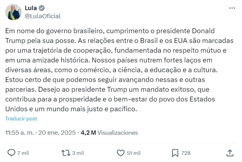Like the post with the heart icon
This screenshot has width=242, height=162.
tap(120, 153)
